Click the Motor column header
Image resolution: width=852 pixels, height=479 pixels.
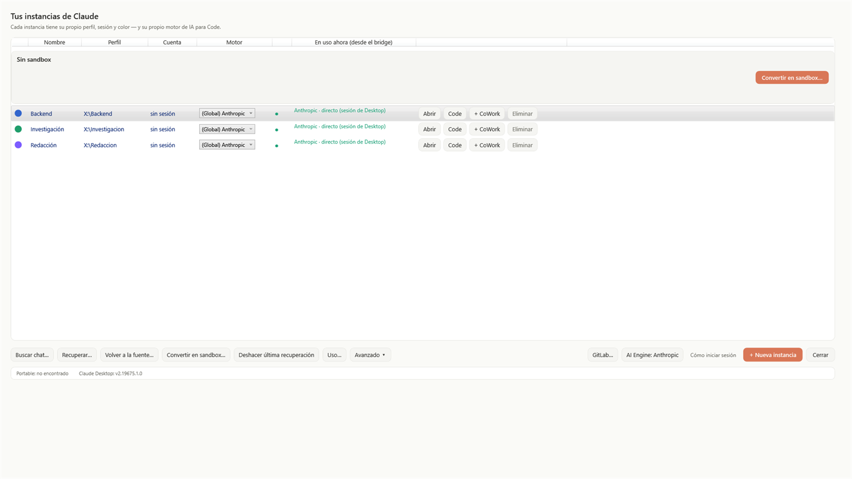[x=234, y=42]
